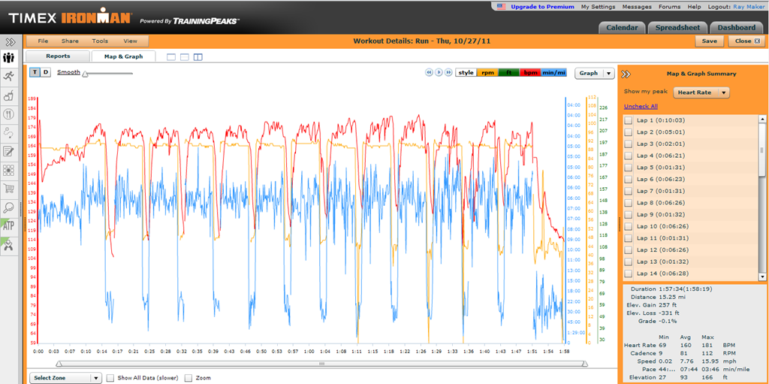The width and height of the screenshot is (769, 384).
Task: Collapse the Map & Graph Summary panel
Action: tap(626, 74)
